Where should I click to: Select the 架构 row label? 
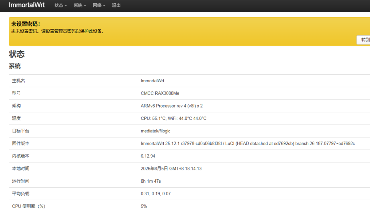(x=16, y=106)
